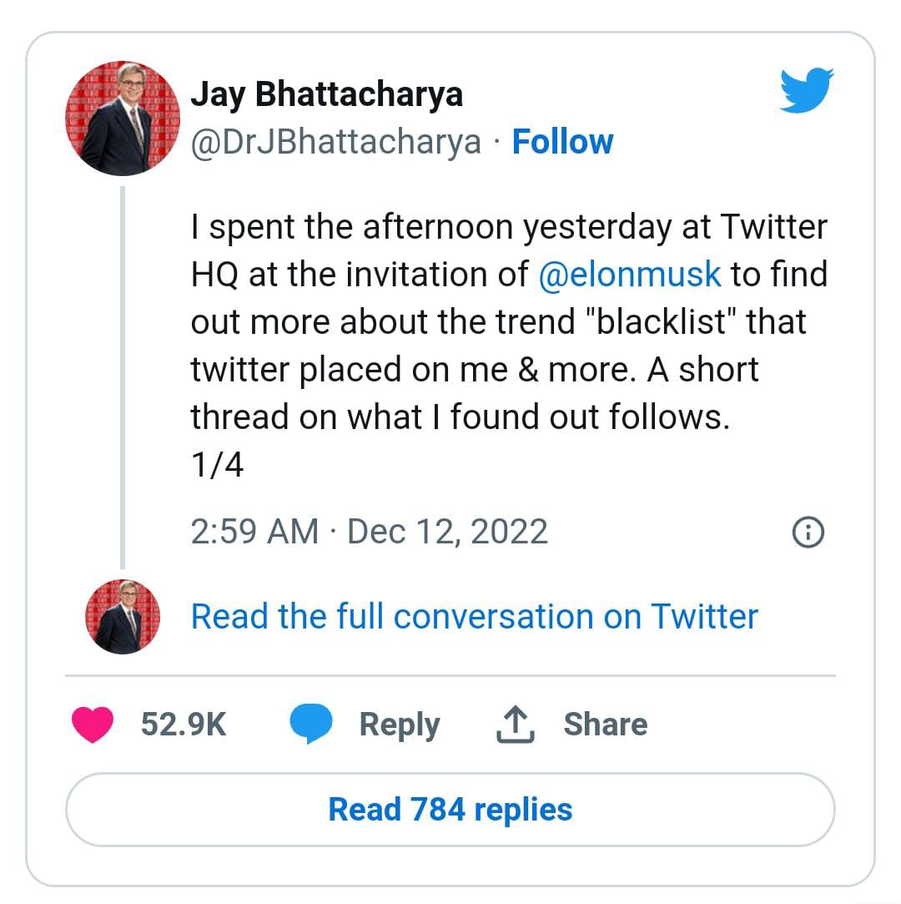Open the @DrJBhattacharya handle
The width and height of the screenshot is (901, 904).
coord(336,142)
